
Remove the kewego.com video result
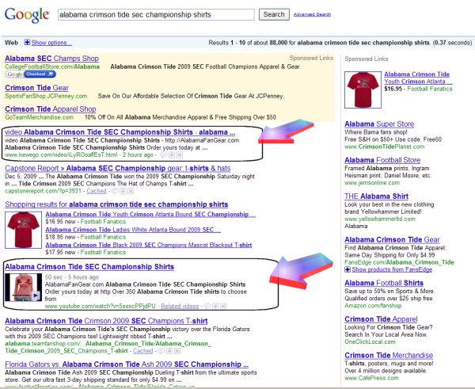tap(180, 155)
